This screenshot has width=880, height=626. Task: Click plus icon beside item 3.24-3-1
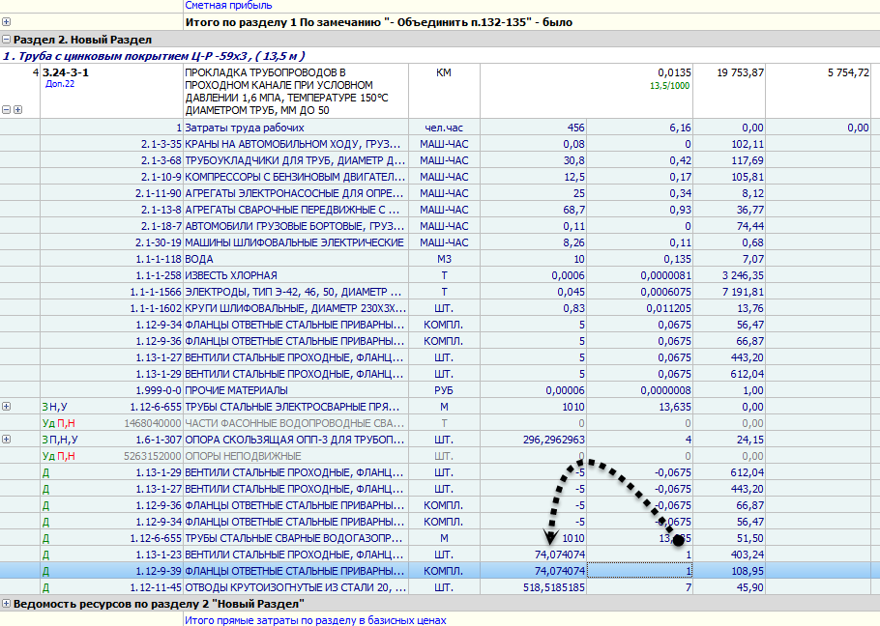point(17,110)
